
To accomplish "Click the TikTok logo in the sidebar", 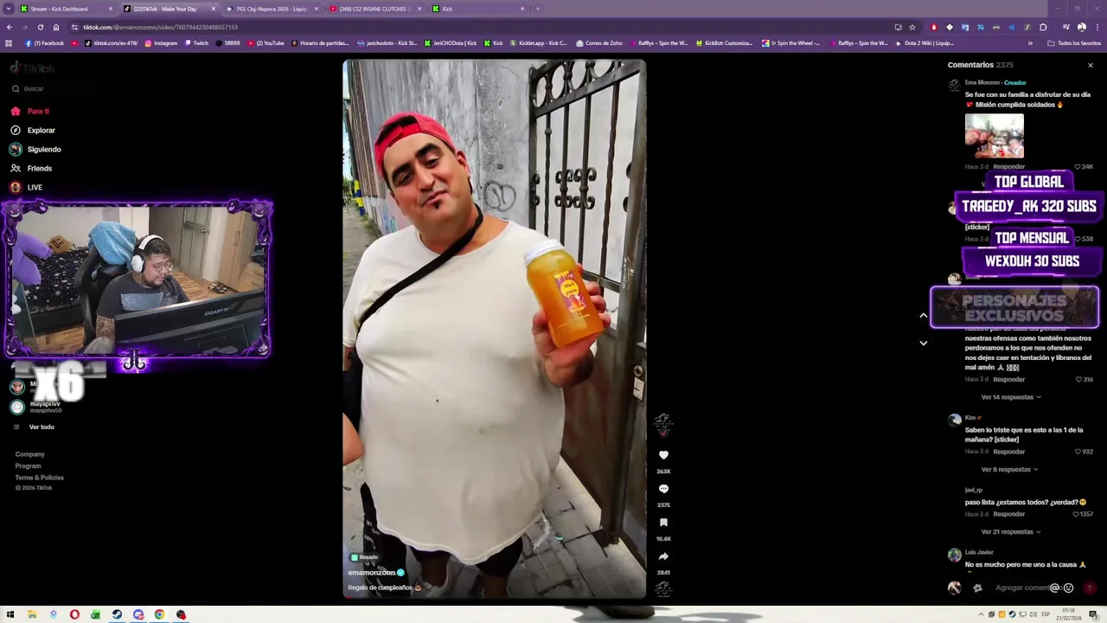I will click(32, 67).
